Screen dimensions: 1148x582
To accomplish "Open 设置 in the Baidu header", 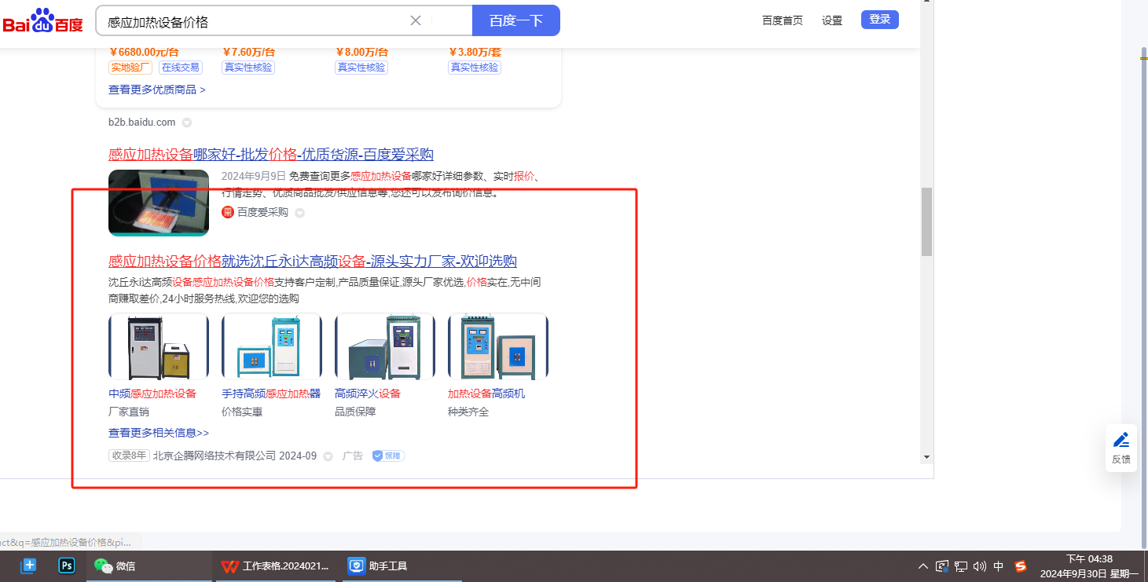I will [x=832, y=20].
